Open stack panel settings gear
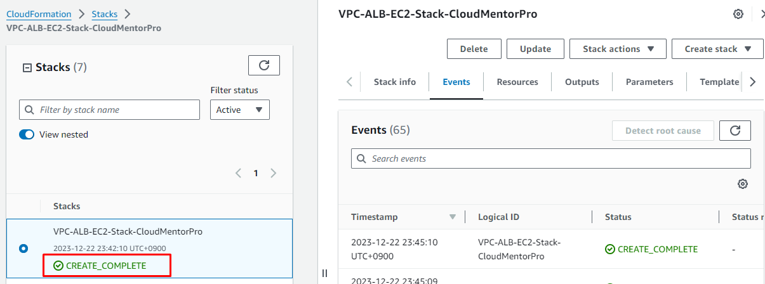 [x=738, y=14]
